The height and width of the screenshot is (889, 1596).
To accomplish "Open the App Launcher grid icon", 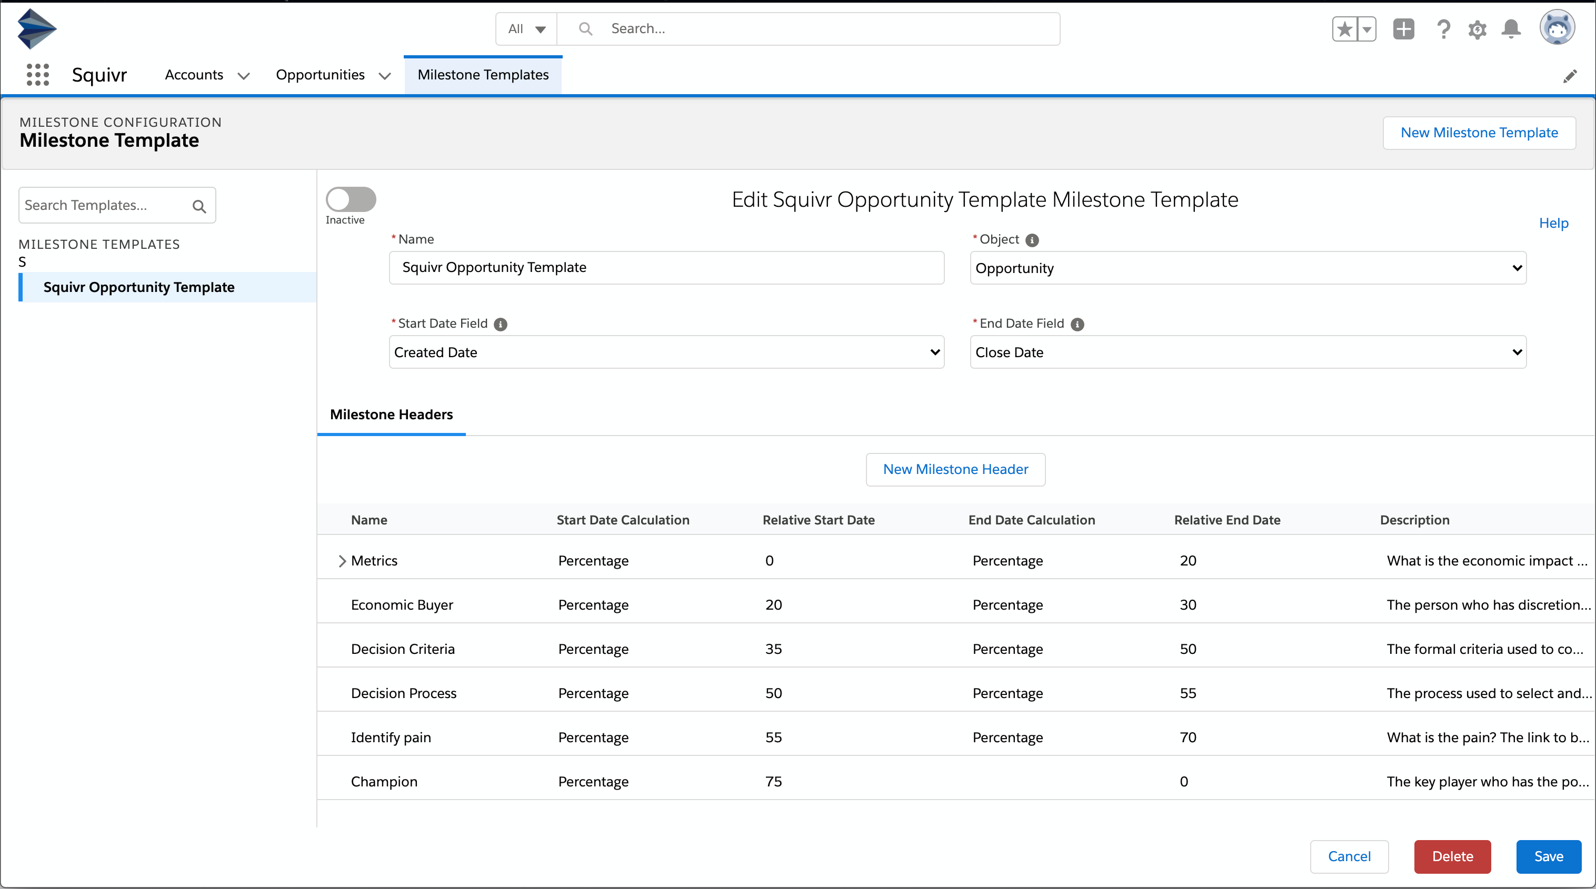I will point(37,74).
